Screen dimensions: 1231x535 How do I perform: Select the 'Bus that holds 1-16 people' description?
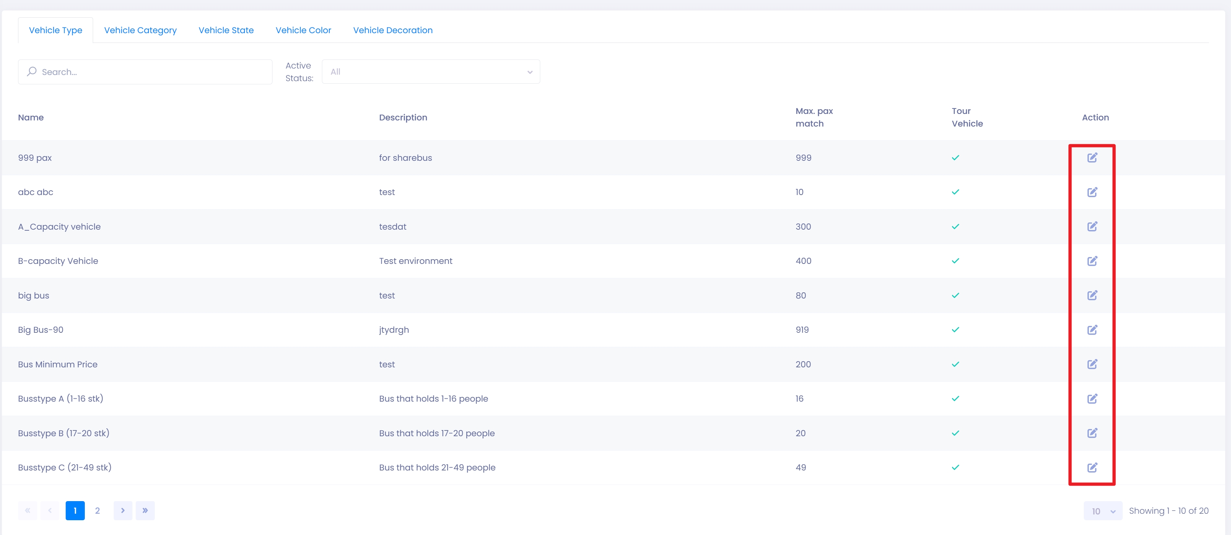[433, 398]
